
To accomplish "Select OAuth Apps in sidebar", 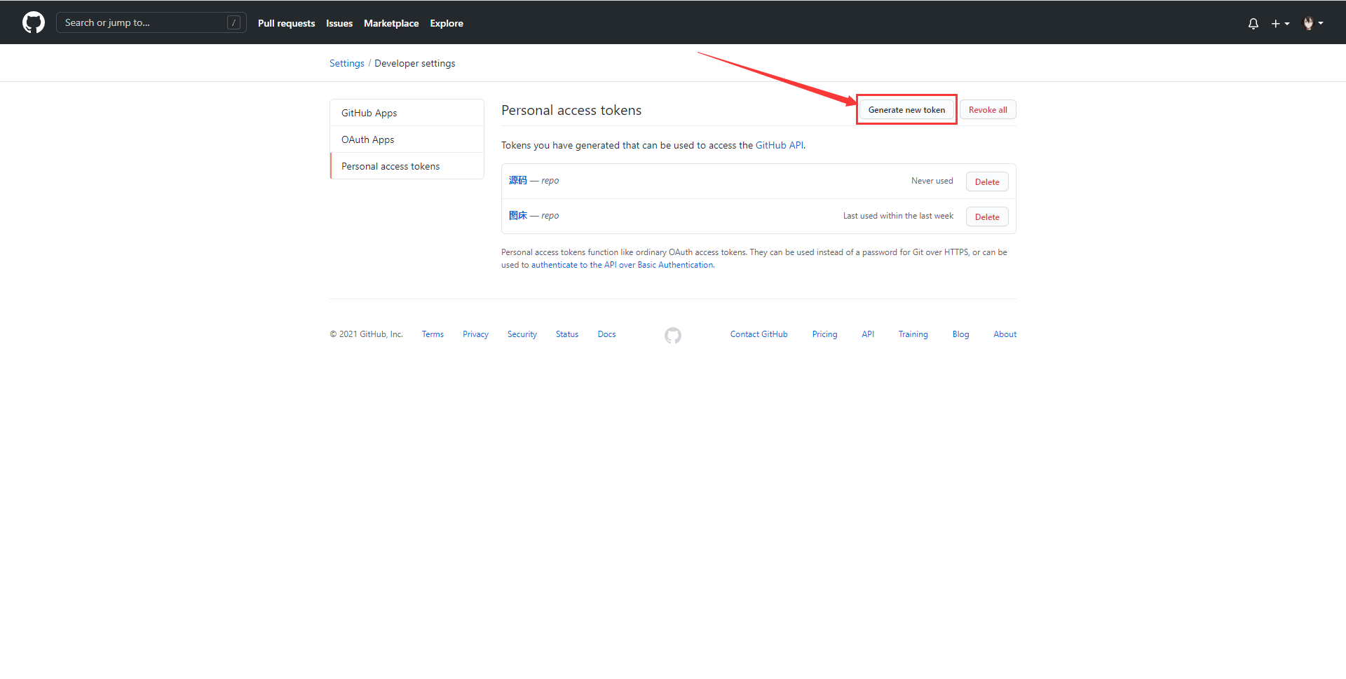I will 407,139.
